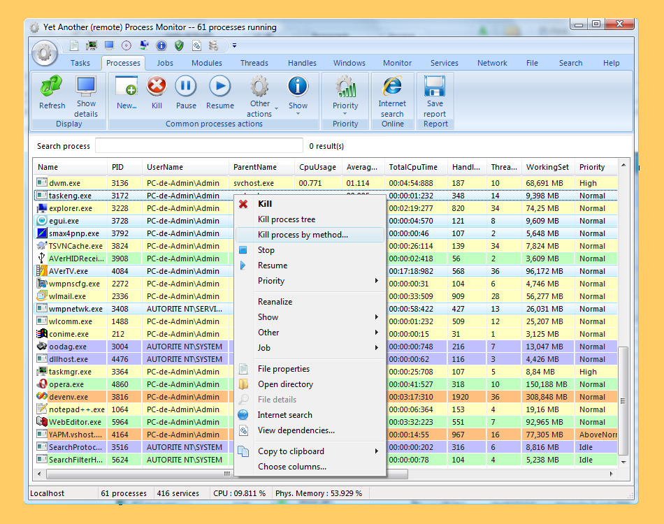Open the Handles tab
The height and width of the screenshot is (524, 664).
[302, 63]
